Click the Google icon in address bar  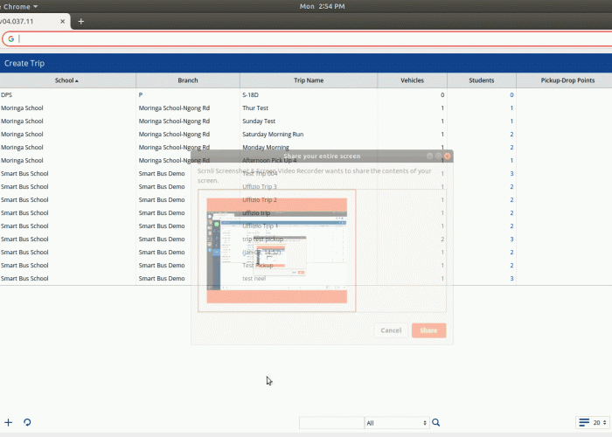[x=10, y=38]
